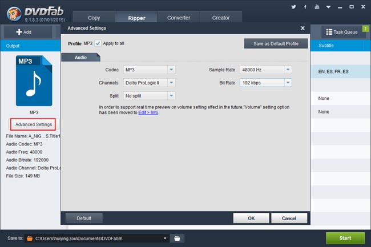
Task: Click the large MP3 profile icon
Action: click(x=34, y=80)
